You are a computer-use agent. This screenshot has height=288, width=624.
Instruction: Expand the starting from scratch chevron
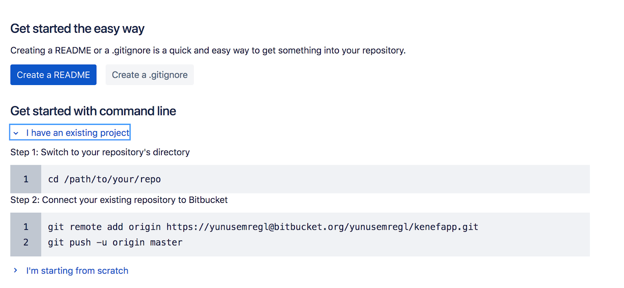16,270
